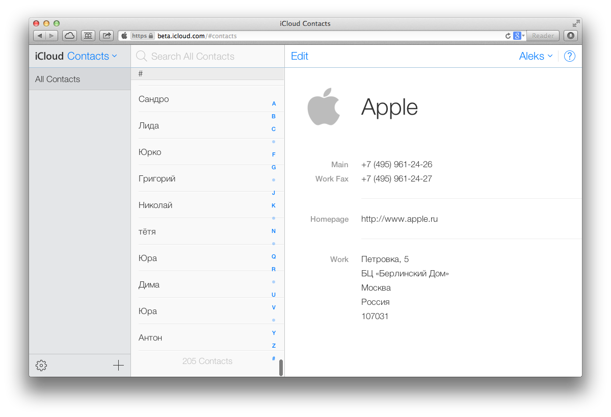This screenshot has height=417, width=611.
Task: Click the Google search icon
Action: pos(516,36)
